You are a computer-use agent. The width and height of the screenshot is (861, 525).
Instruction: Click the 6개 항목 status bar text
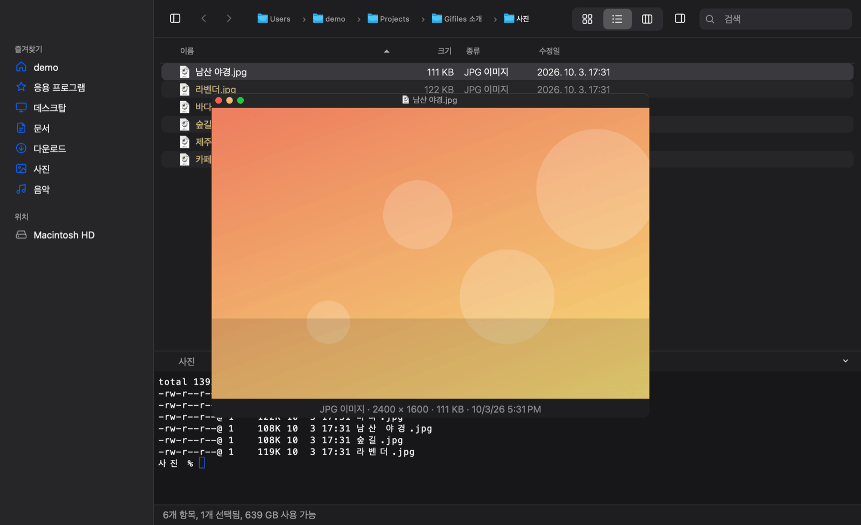click(239, 515)
